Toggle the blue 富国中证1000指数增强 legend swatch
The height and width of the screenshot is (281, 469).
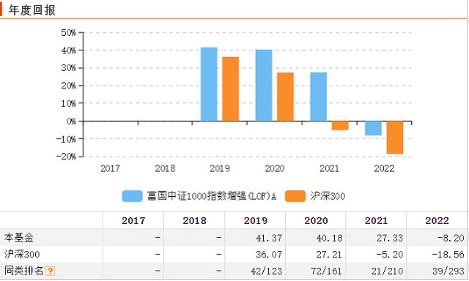coord(132,196)
